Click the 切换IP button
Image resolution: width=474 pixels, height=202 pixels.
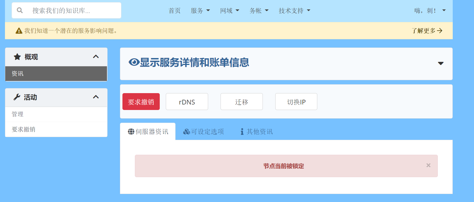[296, 102]
